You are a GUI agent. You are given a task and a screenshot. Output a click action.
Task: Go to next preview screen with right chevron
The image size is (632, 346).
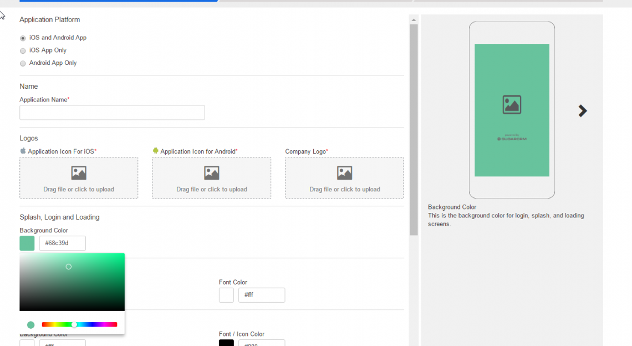click(x=582, y=111)
